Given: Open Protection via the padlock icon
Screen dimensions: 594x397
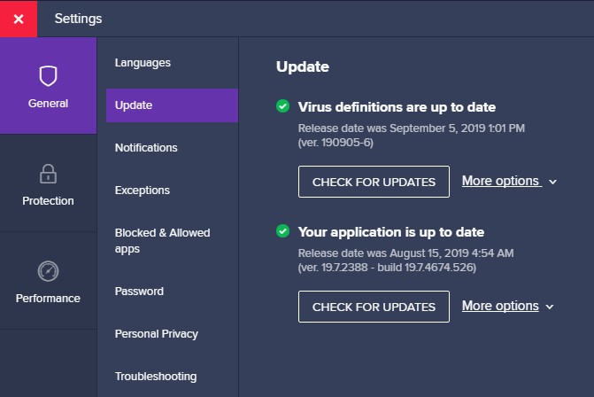Looking at the screenshot, I should [48, 174].
